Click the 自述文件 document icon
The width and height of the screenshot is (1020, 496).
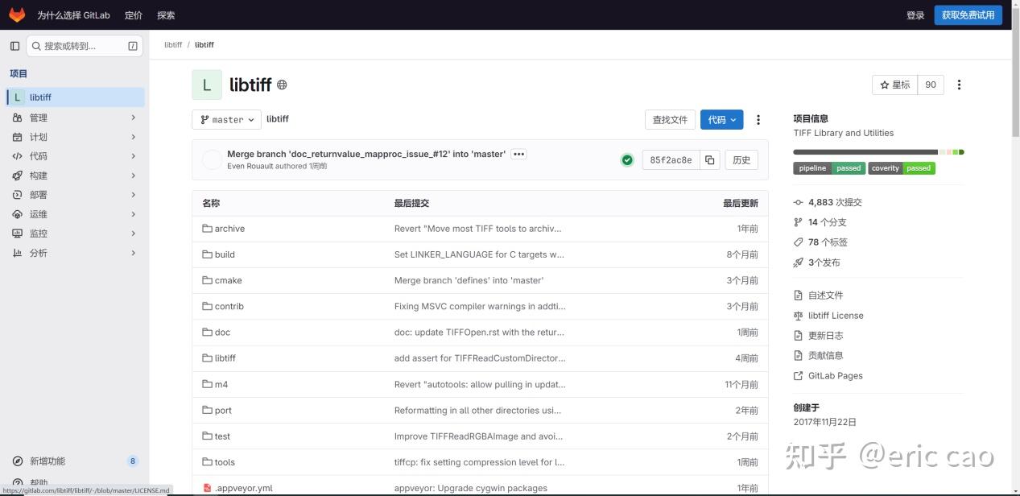point(798,296)
